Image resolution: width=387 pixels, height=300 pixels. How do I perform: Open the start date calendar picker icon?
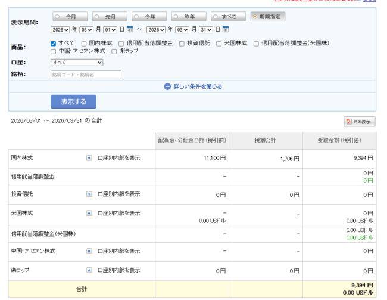coord(130,29)
